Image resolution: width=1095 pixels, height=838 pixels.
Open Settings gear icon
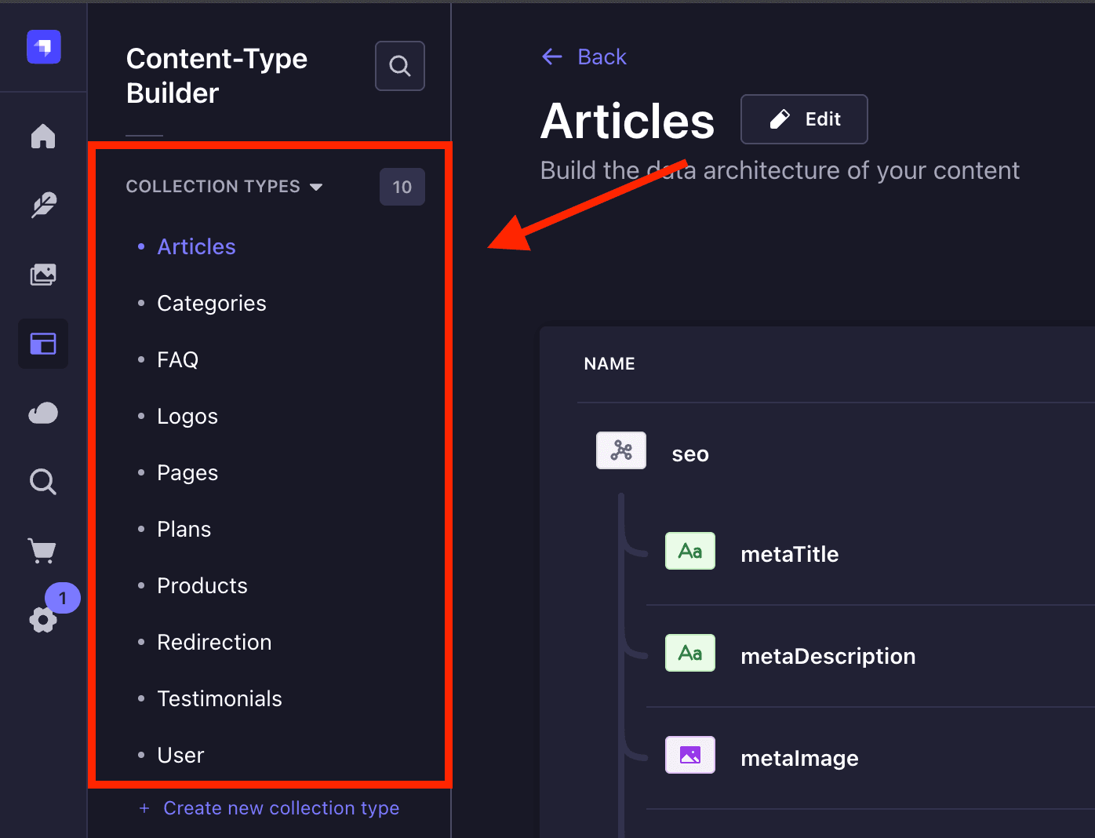43,621
